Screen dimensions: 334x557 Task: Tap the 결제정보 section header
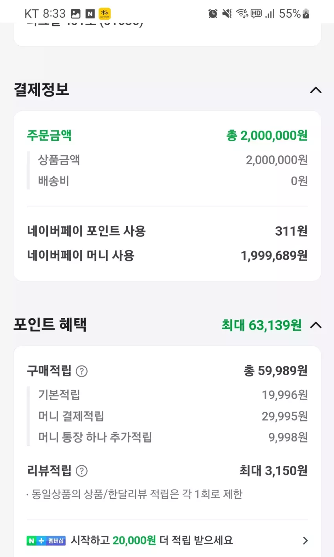pos(42,90)
